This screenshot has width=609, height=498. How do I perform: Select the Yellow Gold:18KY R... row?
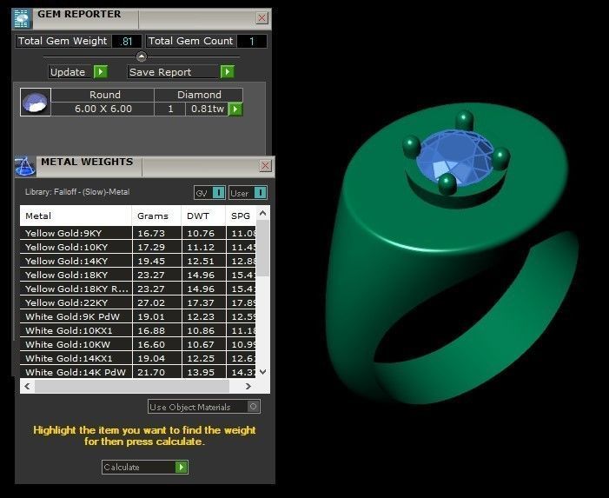138,289
